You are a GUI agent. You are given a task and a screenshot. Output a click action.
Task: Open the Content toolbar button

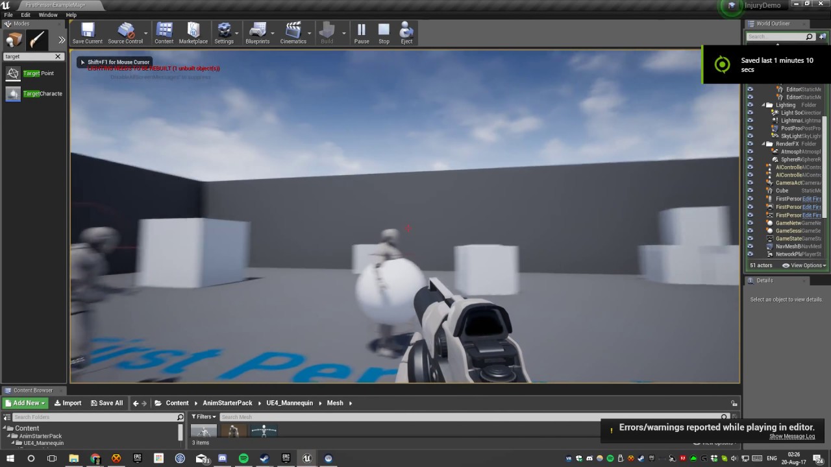pyautogui.click(x=164, y=33)
